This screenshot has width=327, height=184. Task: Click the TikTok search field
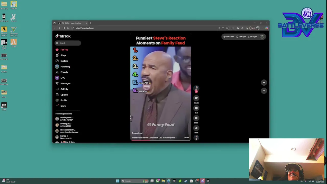(68, 43)
